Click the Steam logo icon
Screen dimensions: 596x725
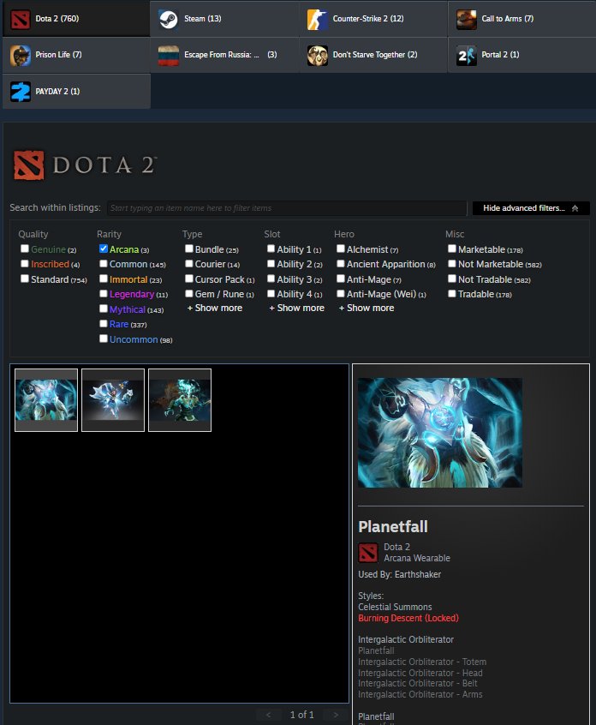click(169, 19)
